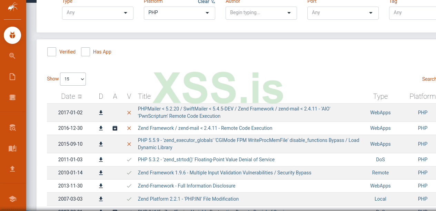Open Exploits section via bug icon
Screen dimensions: 436x211
click(x=12, y=35)
